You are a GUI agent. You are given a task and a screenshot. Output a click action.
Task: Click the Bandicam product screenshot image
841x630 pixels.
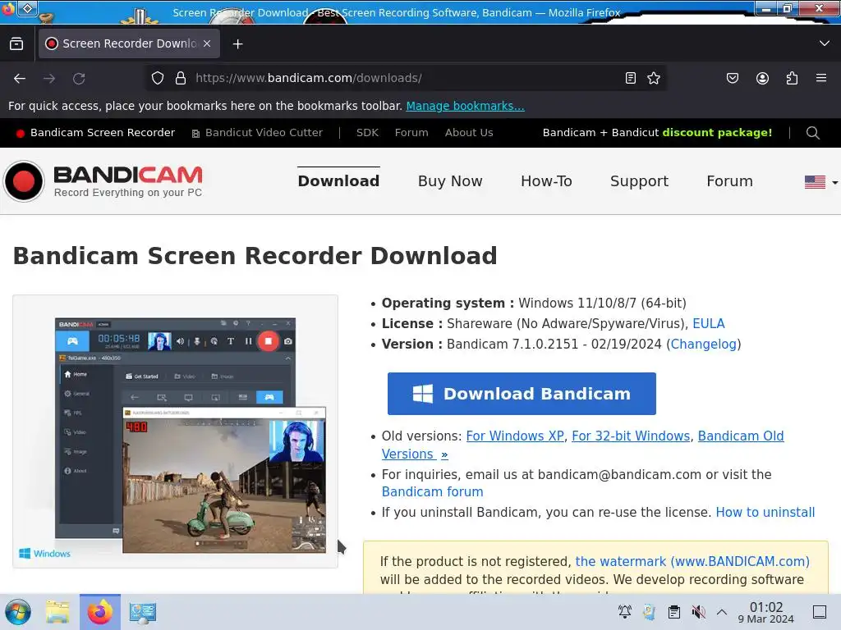176,431
